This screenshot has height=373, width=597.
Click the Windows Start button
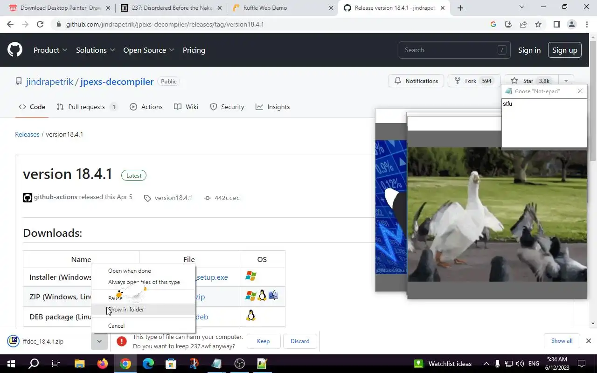11,364
